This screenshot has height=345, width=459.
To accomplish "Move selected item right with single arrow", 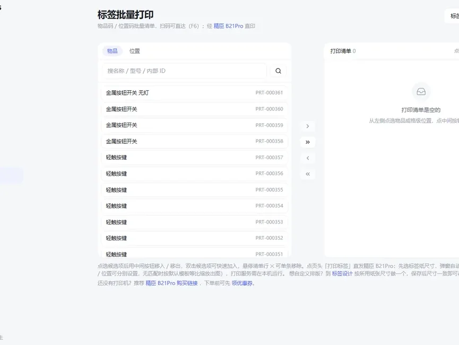I will pyautogui.click(x=308, y=126).
